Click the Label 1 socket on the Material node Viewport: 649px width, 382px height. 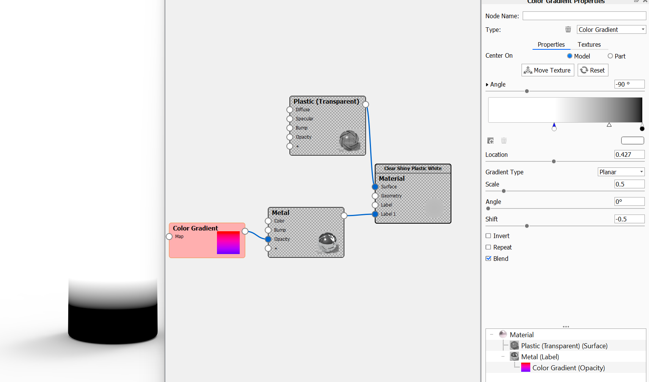(375, 214)
